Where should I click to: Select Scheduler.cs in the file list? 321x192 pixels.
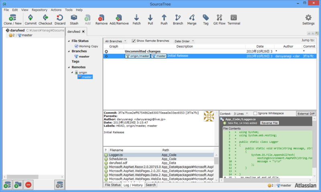[x=159, y=159]
